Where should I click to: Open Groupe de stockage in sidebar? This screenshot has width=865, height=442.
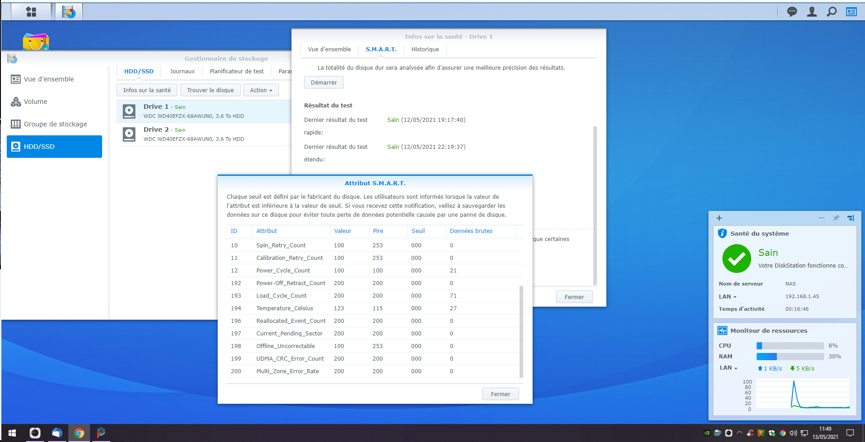click(54, 124)
